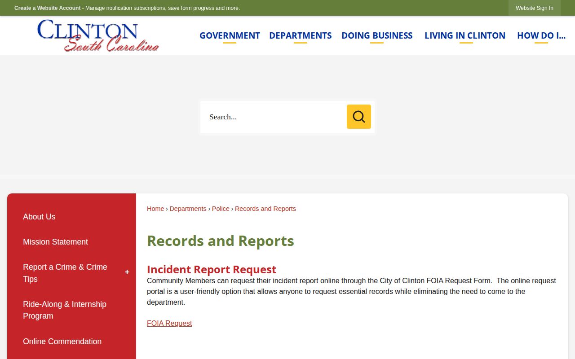This screenshot has height=359, width=575.
Task: Go to Police breadcrumb link
Action: pyautogui.click(x=221, y=209)
